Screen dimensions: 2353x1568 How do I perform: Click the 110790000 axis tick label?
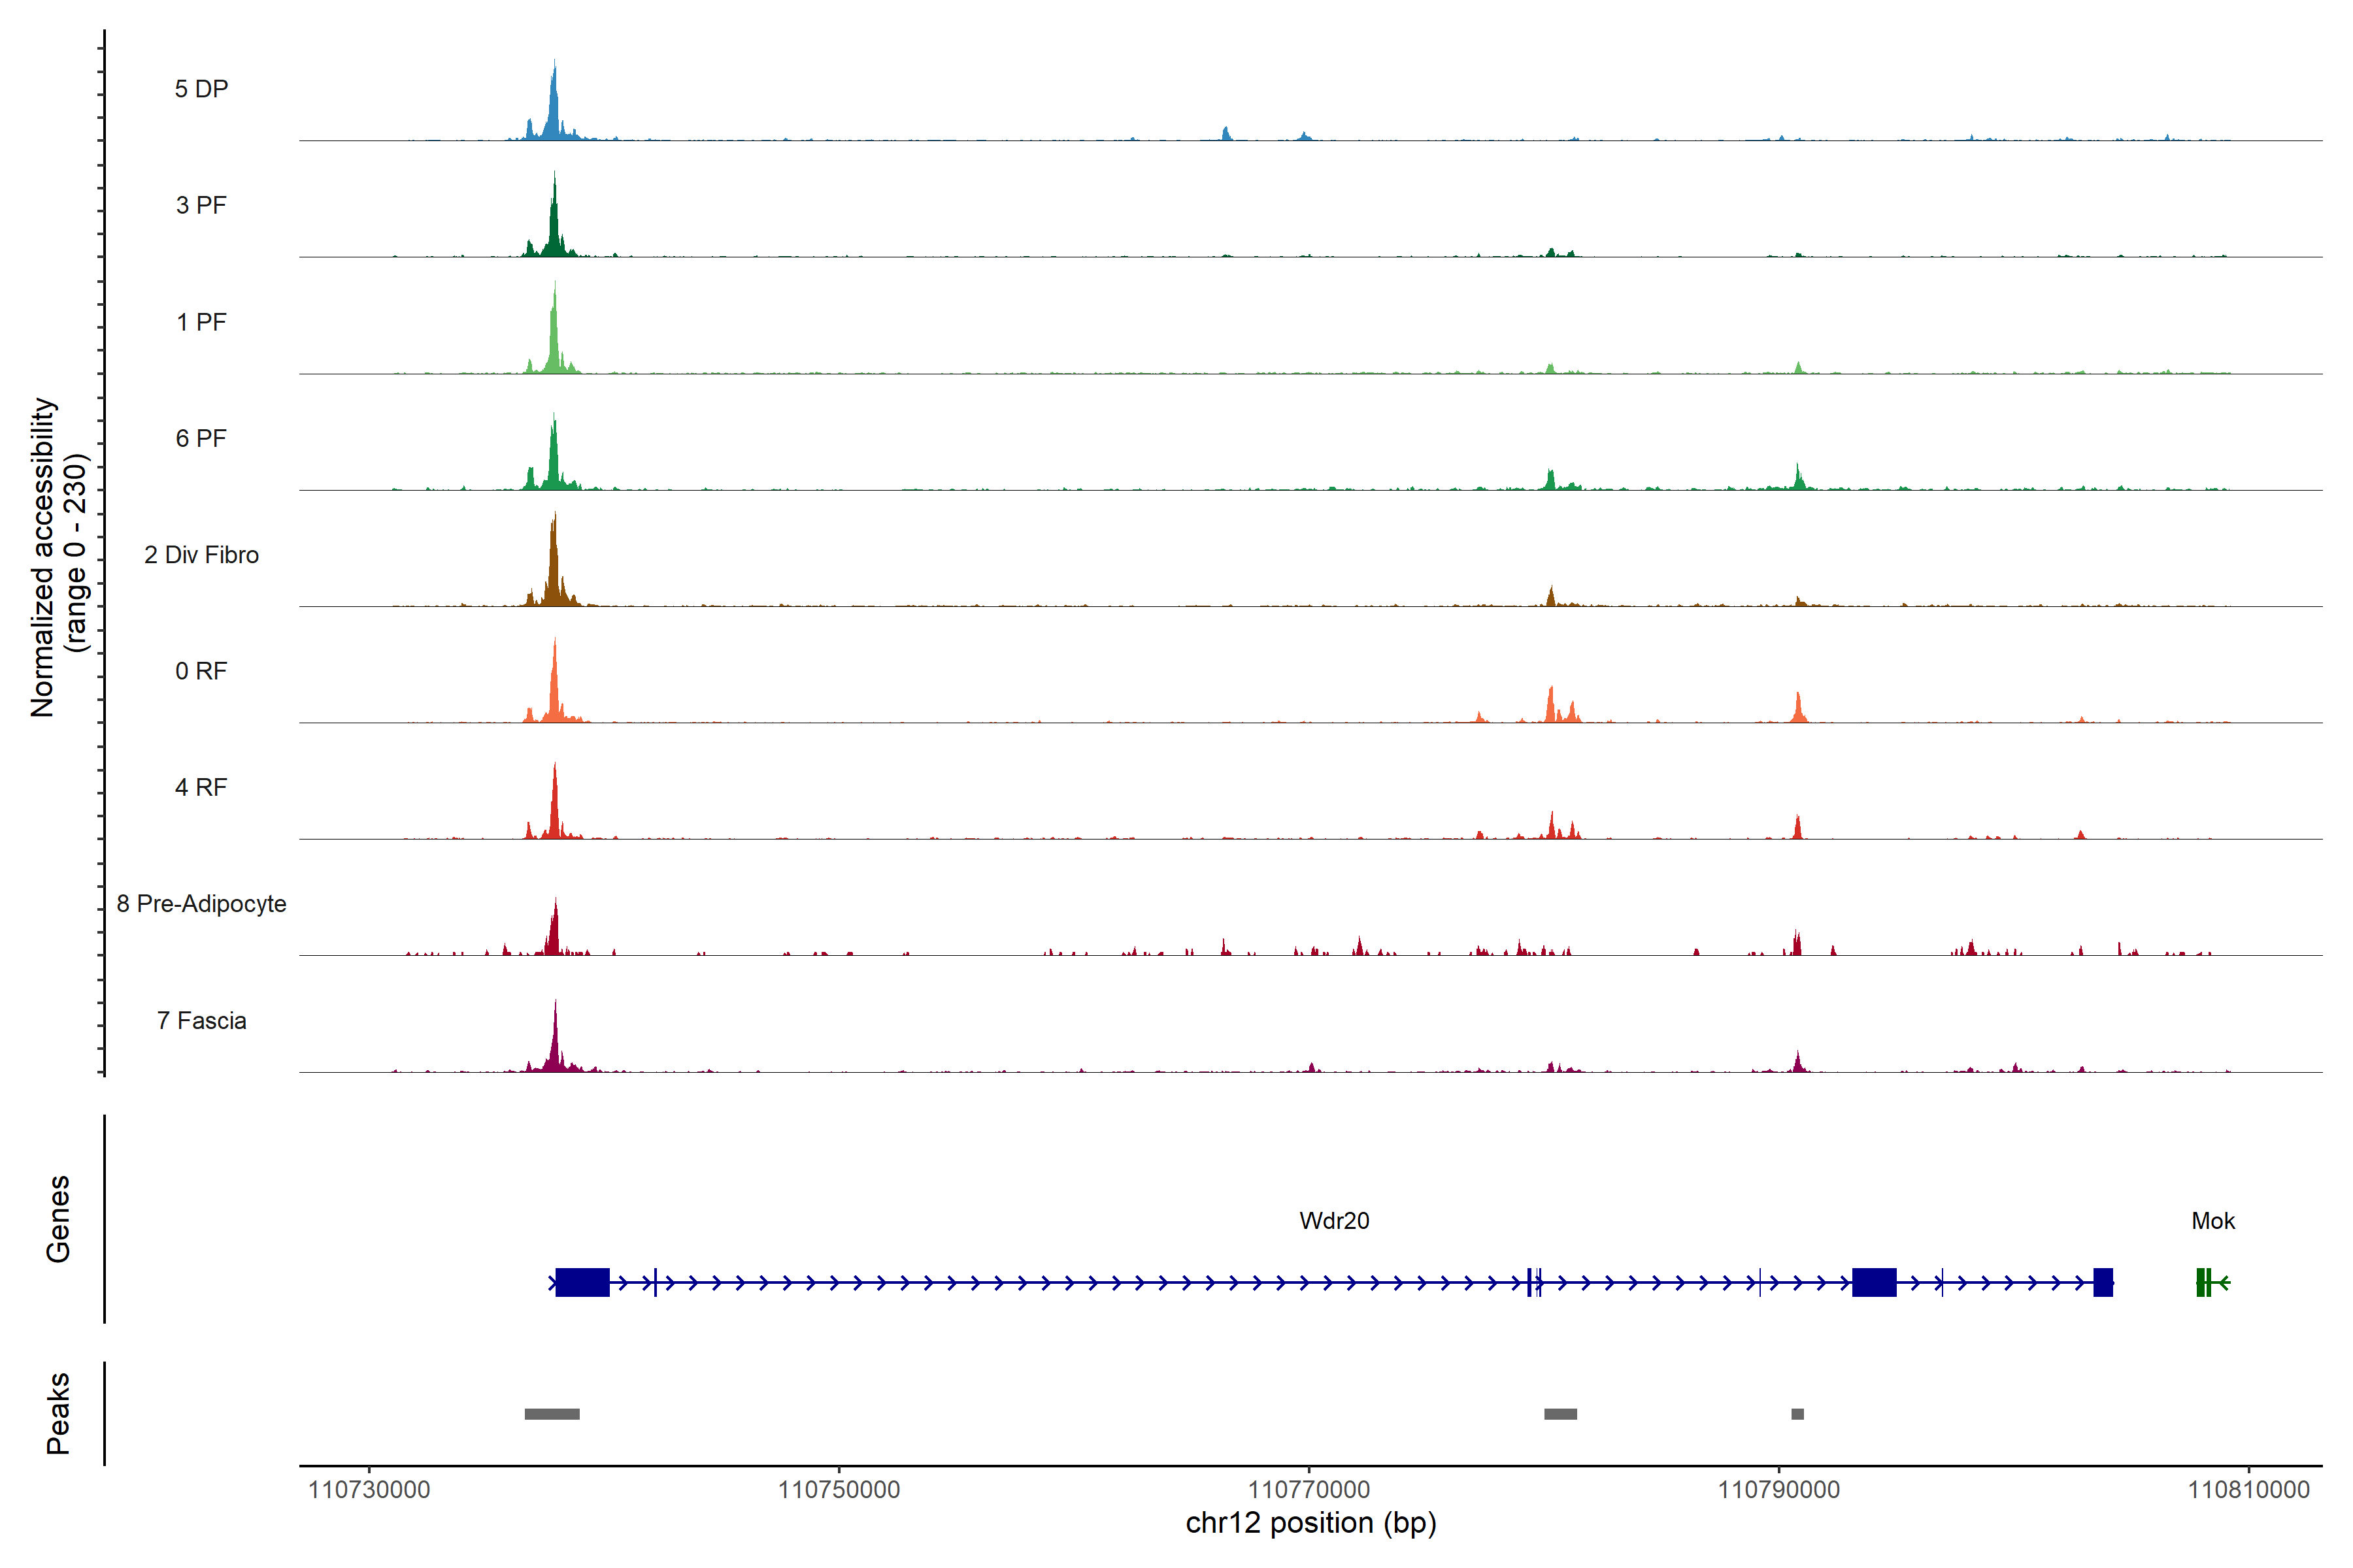tap(1778, 1490)
